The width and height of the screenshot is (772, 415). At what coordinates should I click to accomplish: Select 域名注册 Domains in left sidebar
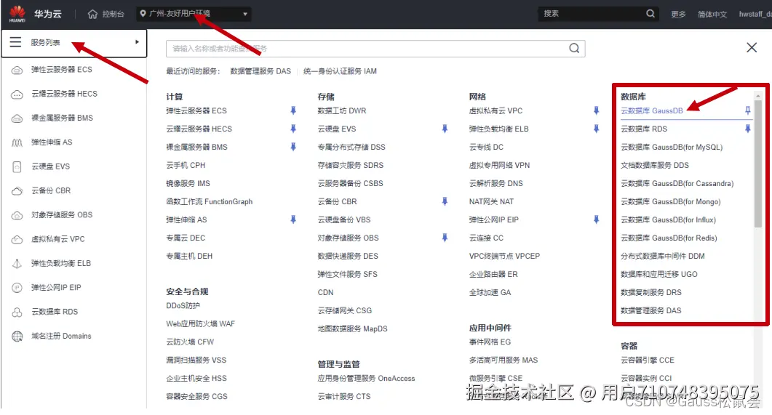point(62,337)
